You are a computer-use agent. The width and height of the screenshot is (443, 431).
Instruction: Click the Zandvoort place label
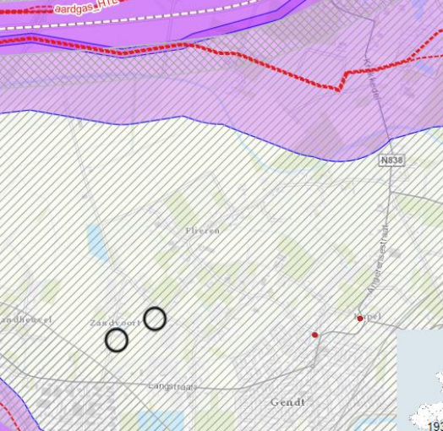115,323
